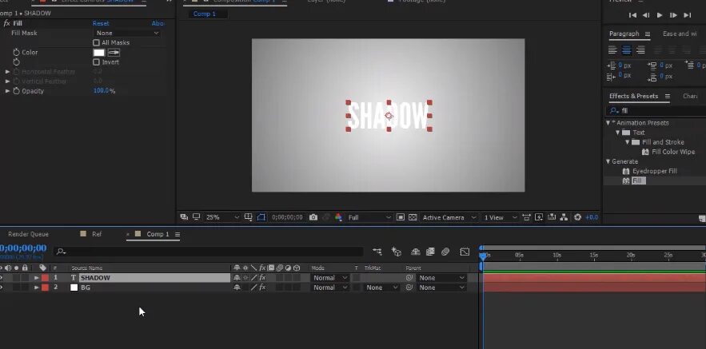Expand the Opacity property in Fill
This screenshot has height=349, width=706.
pos(7,91)
